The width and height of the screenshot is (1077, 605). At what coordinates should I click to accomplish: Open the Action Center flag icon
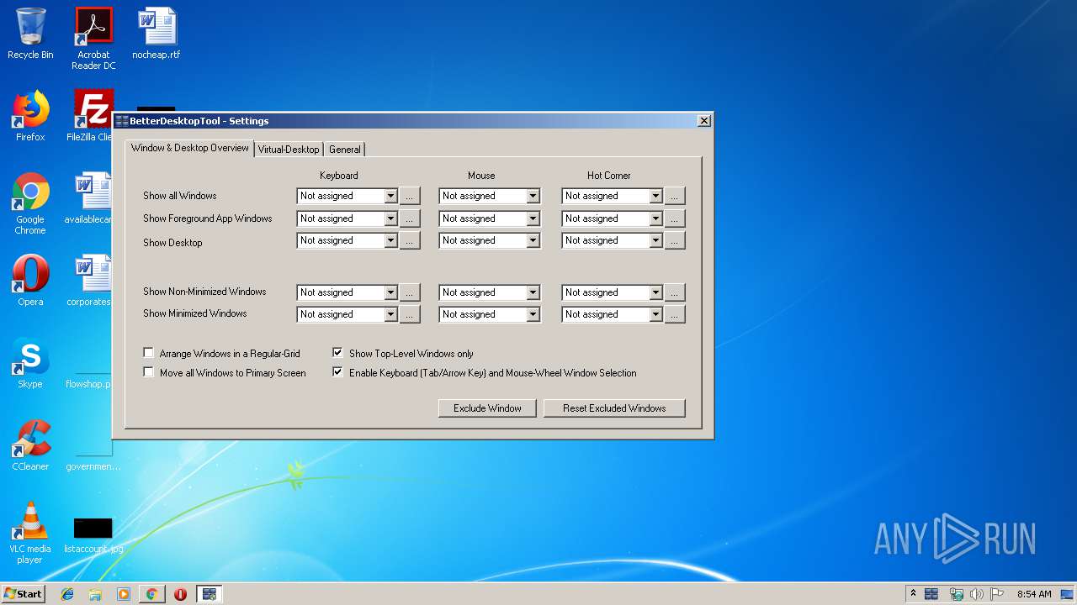click(x=997, y=594)
